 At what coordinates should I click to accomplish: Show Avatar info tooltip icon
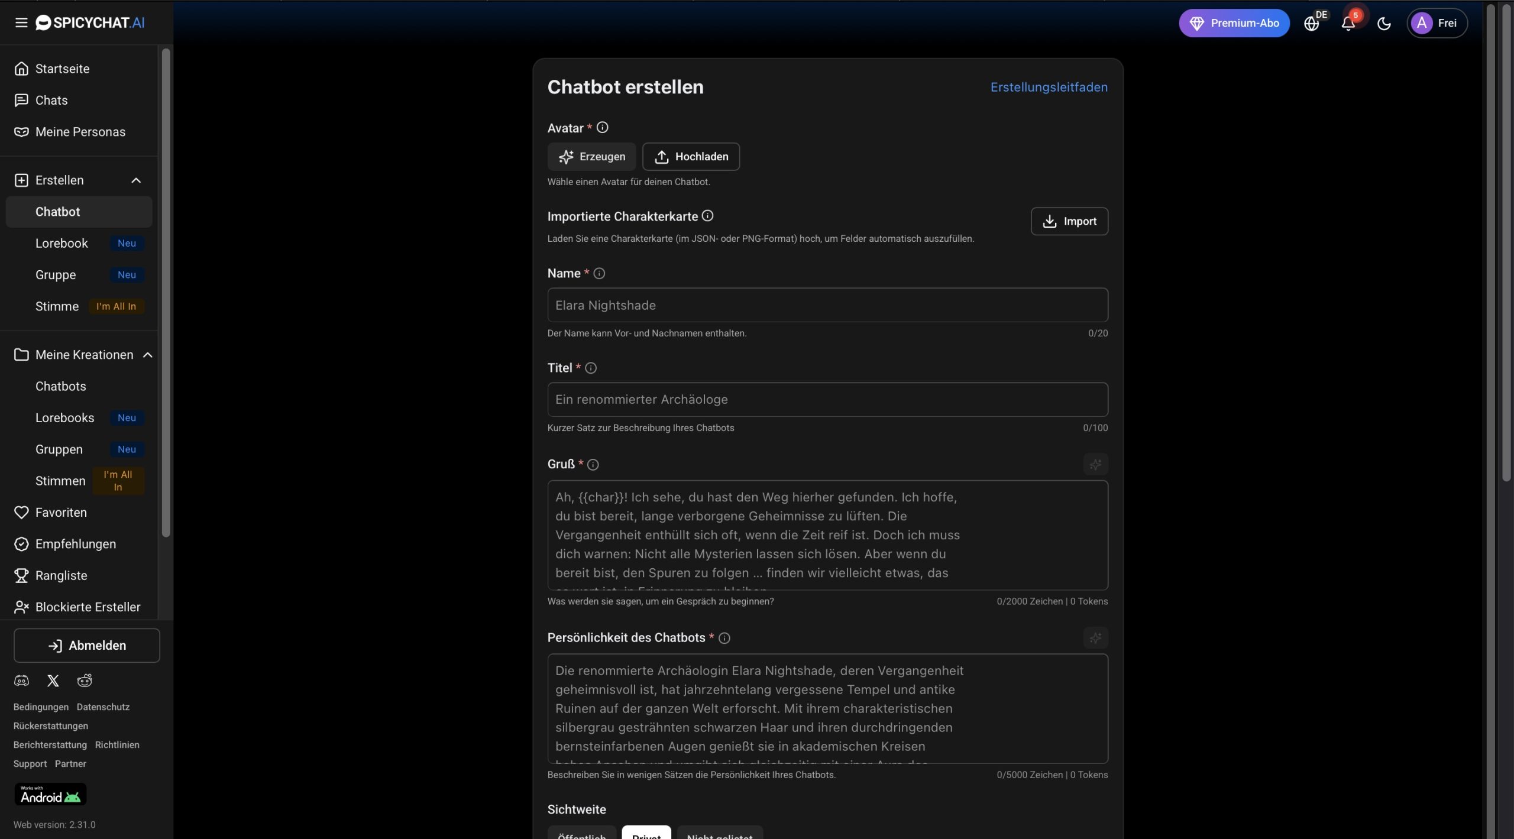(602, 127)
